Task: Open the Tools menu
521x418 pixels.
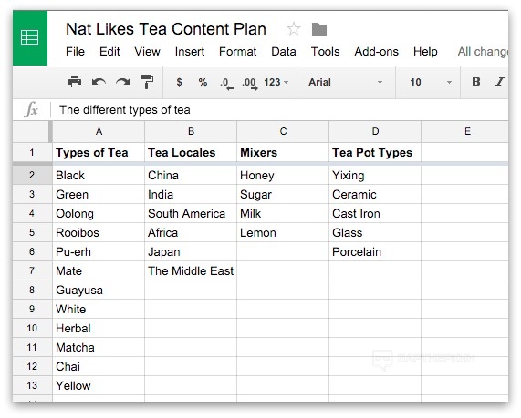Action: point(326,52)
